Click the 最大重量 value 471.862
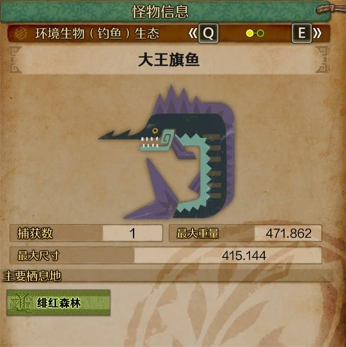The width and height of the screenshot is (346, 347). [288, 233]
